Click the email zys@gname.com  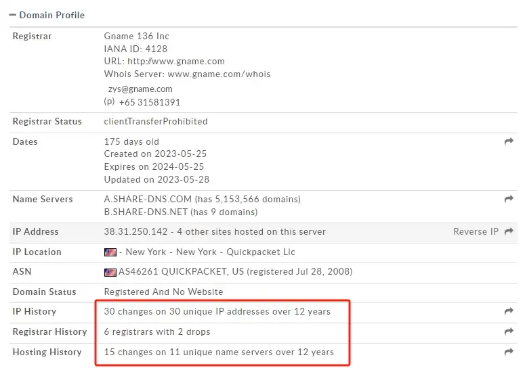pyautogui.click(x=140, y=89)
